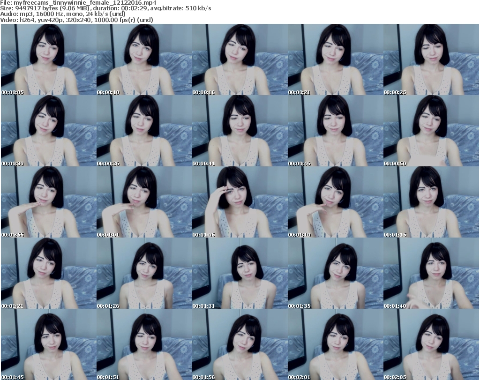Click the file name myfreecams_tinnywinnie_female_12122016.mp4
This screenshot has height=380, width=480.
click(85, 3)
